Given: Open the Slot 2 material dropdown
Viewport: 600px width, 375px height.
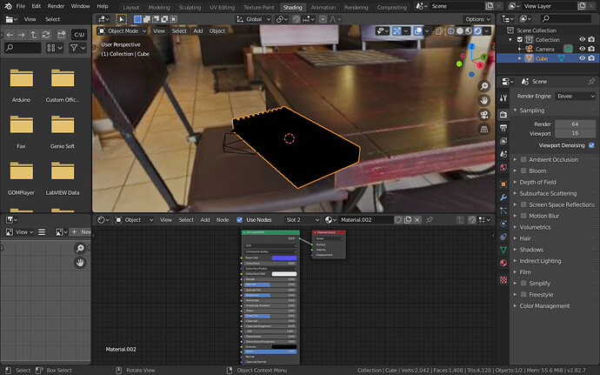Looking at the screenshot, I should 303,220.
